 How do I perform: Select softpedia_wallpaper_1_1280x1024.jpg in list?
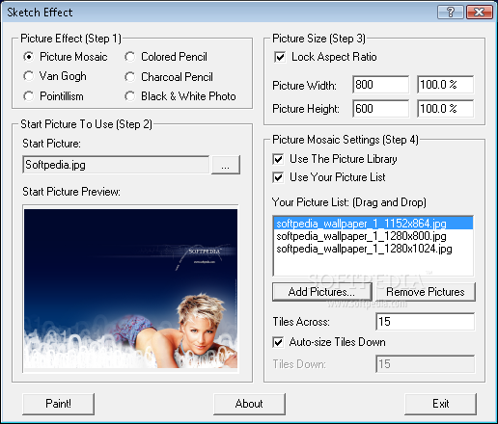[373, 249]
